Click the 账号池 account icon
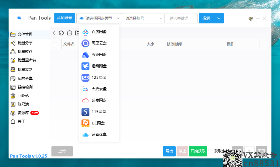This screenshot has width=280, height=167. [13, 104]
